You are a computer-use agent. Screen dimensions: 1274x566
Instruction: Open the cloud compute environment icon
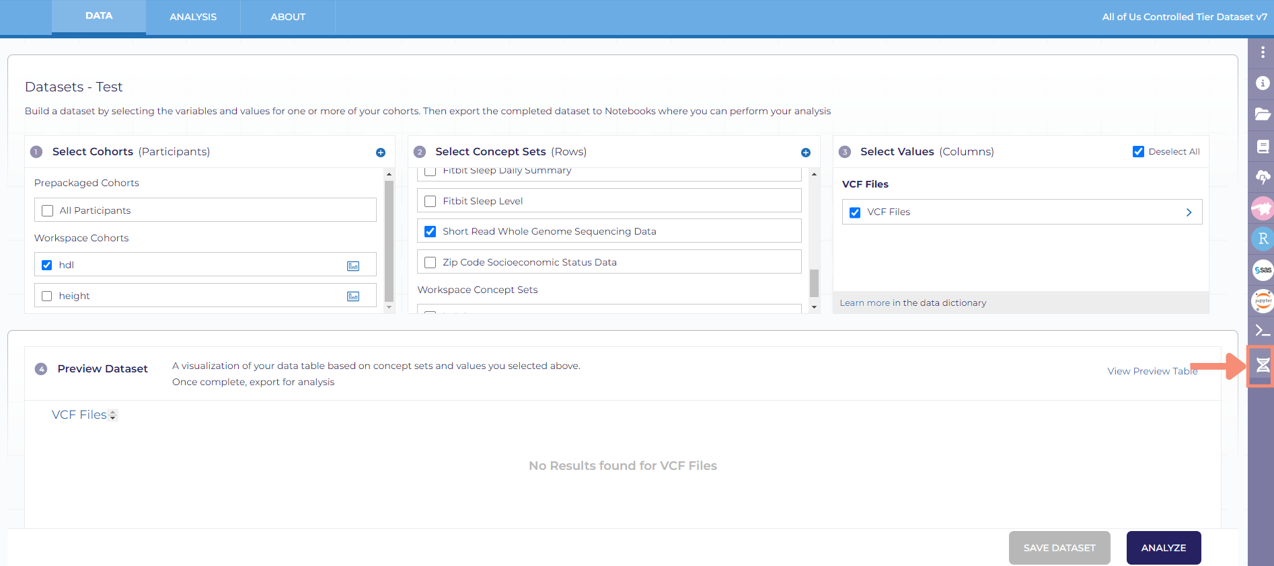1263,177
